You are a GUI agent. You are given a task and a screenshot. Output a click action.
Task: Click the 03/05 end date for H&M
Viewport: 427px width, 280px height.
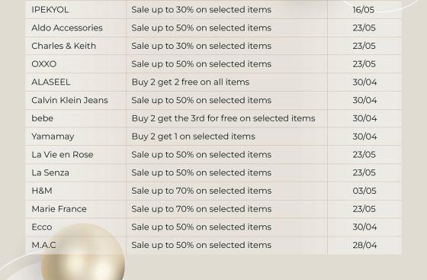pyautogui.click(x=364, y=191)
